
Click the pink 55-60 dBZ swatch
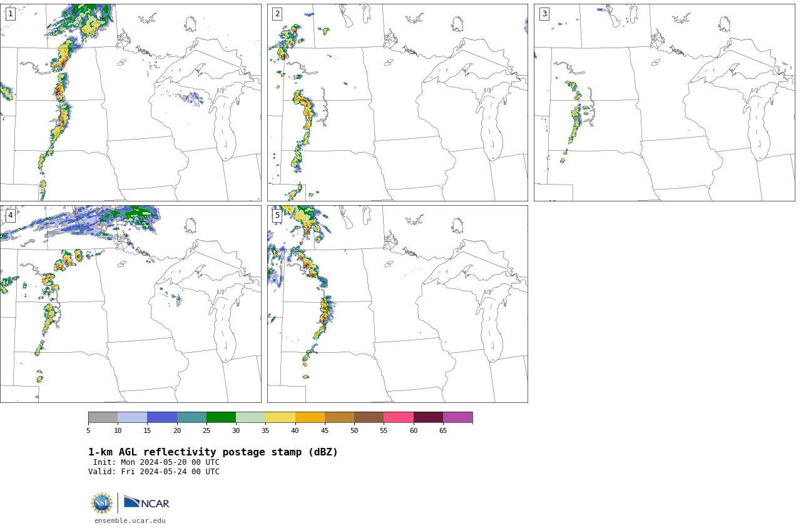pos(399,417)
